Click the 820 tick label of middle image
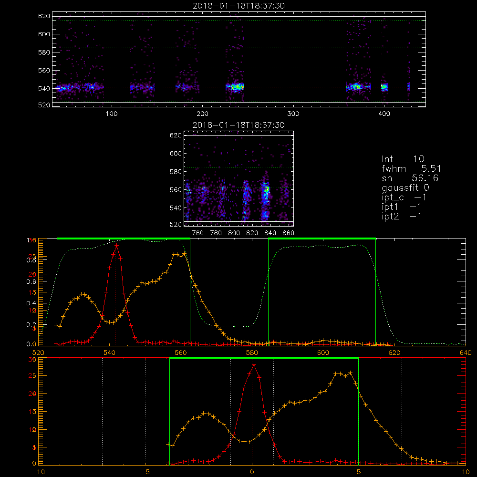 tap(252, 233)
